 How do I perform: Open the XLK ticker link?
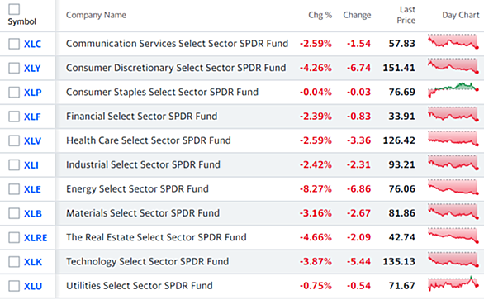(x=33, y=262)
